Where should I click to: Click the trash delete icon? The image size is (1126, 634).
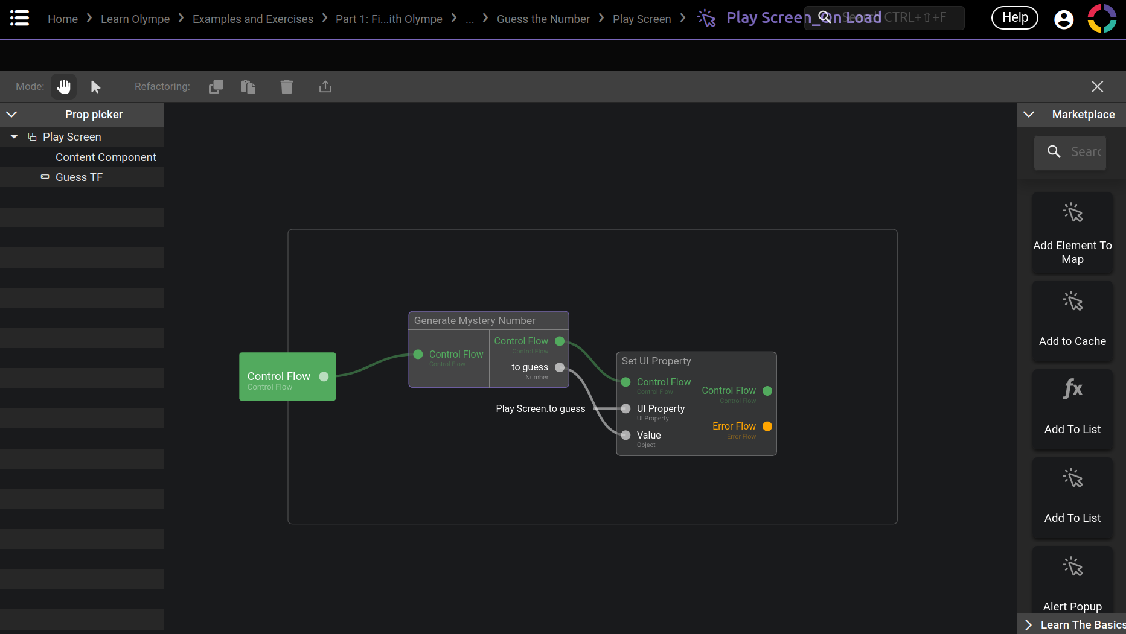tap(287, 87)
